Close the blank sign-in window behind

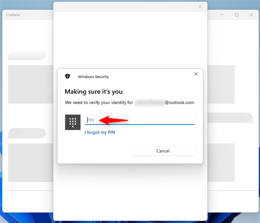click(x=200, y=7)
